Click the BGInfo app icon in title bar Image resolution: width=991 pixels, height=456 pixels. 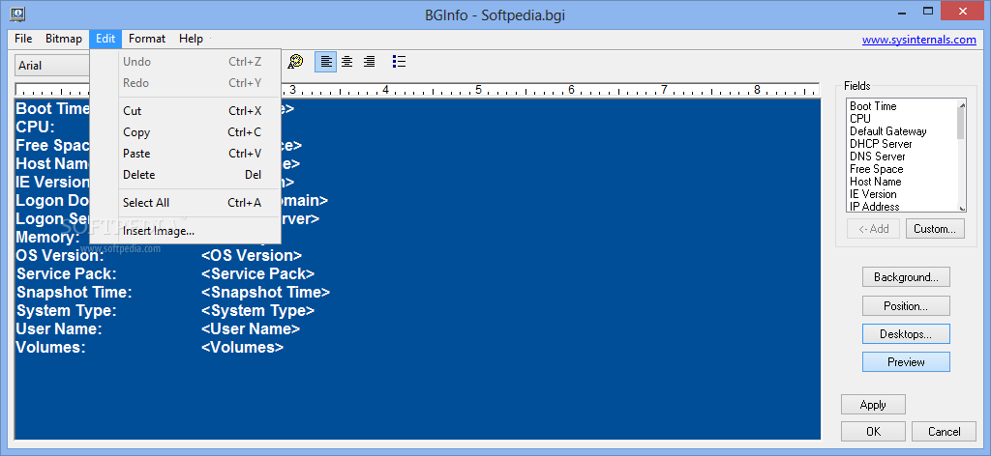(18, 13)
